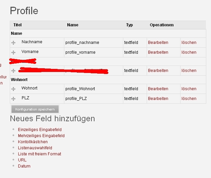Delete the PLZ field with löschen
Image resolution: width=211 pixels, height=178 pixels.
(189, 99)
